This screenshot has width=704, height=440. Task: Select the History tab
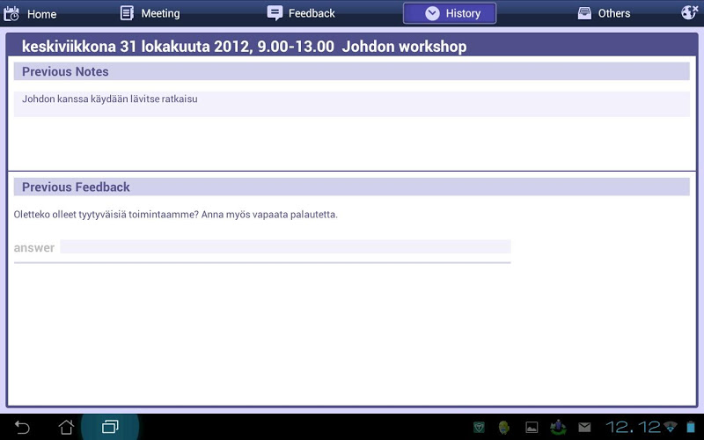(450, 13)
